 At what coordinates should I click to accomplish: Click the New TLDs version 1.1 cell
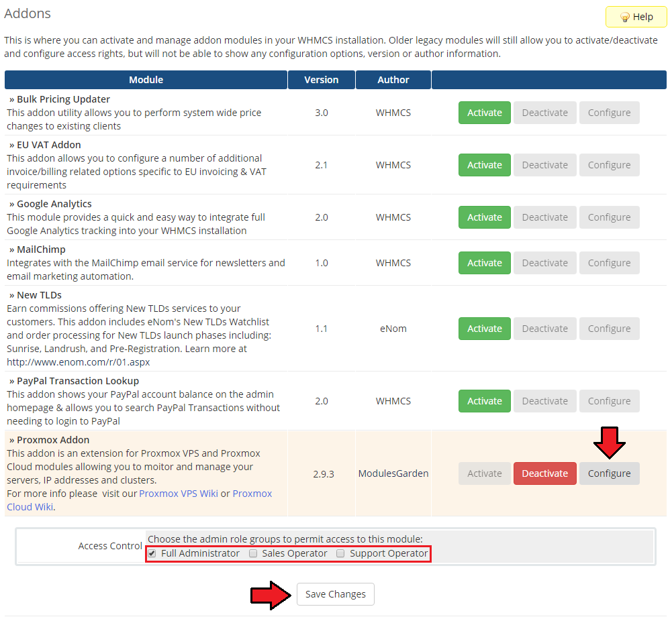pyautogui.click(x=322, y=329)
